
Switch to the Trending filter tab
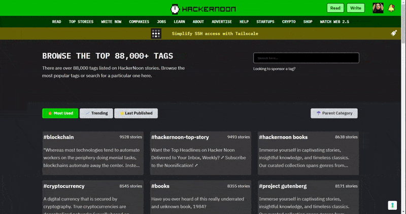pyautogui.click(x=96, y=113)
